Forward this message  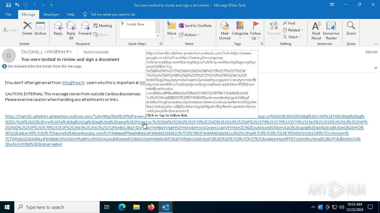tap(85, 28)
